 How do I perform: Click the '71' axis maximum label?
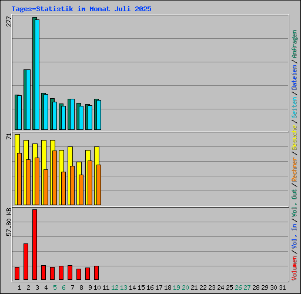[x=9, y=136]
